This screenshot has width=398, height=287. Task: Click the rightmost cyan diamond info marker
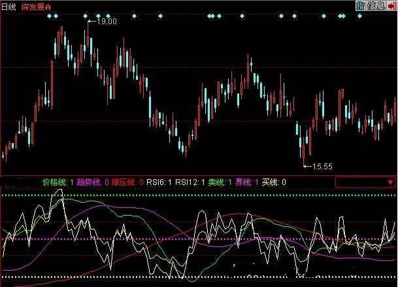coord(359,15)
